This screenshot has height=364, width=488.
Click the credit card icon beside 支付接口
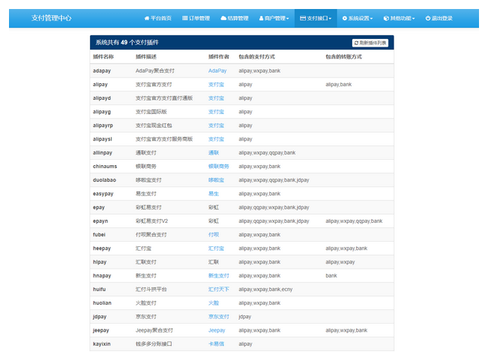302,18
